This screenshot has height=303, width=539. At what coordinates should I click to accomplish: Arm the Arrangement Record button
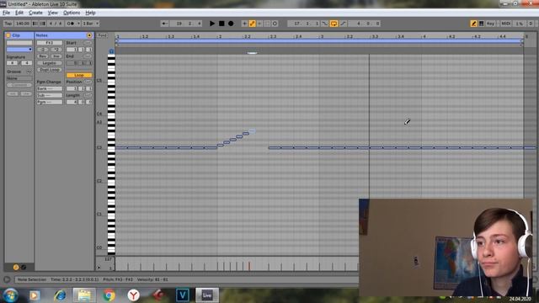(x=231, y=24)
